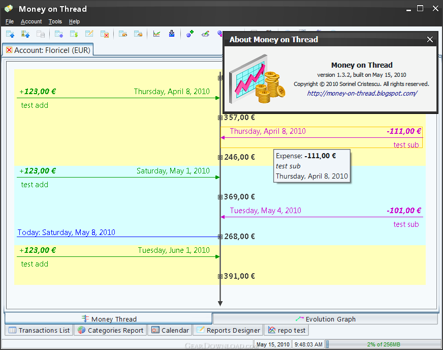Open the Reports Designer tab
Image resolution: width=443 pixels, height=350 pixels.
tap(228, 330)
